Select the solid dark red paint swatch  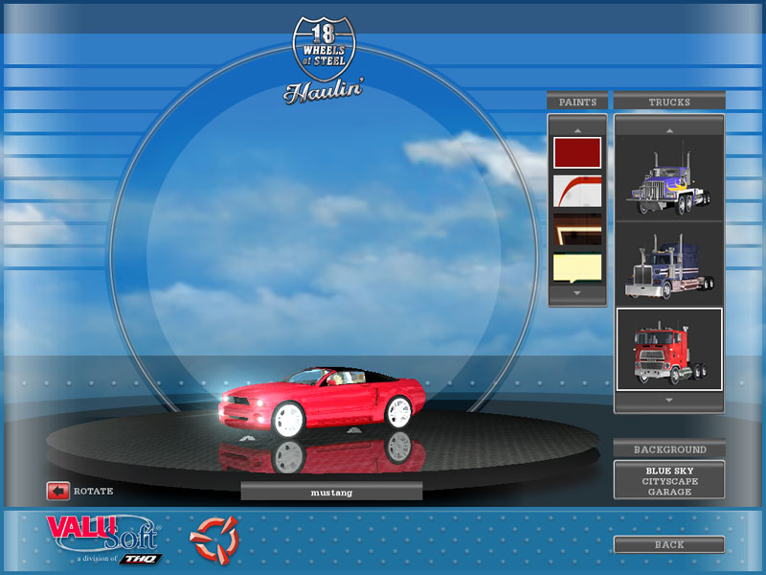pos(577,153)
